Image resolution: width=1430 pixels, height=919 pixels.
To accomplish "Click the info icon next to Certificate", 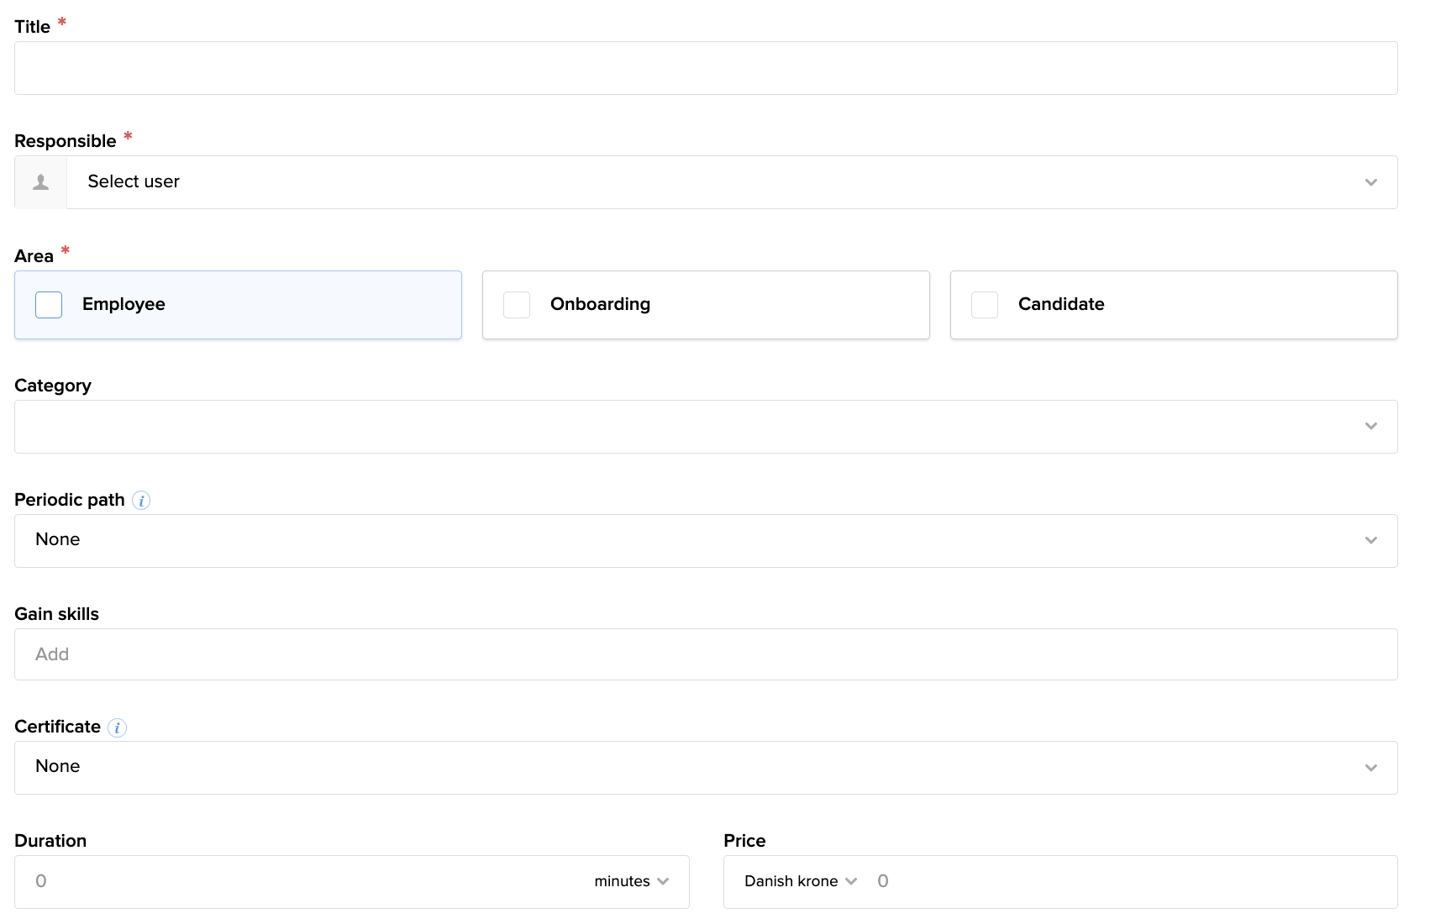I will coord(117,727).
